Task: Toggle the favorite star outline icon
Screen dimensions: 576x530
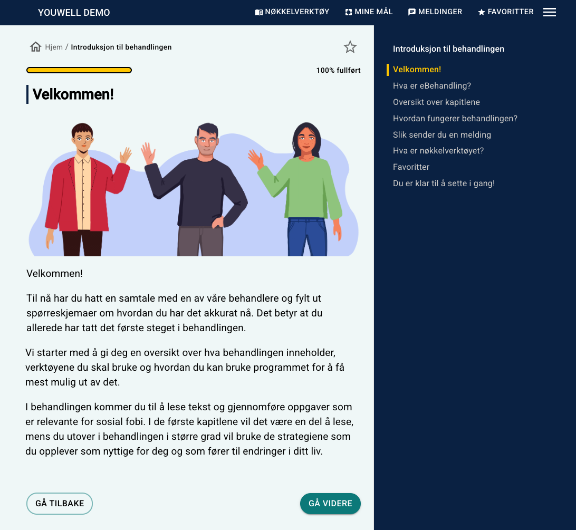Action: click(350, 47)
